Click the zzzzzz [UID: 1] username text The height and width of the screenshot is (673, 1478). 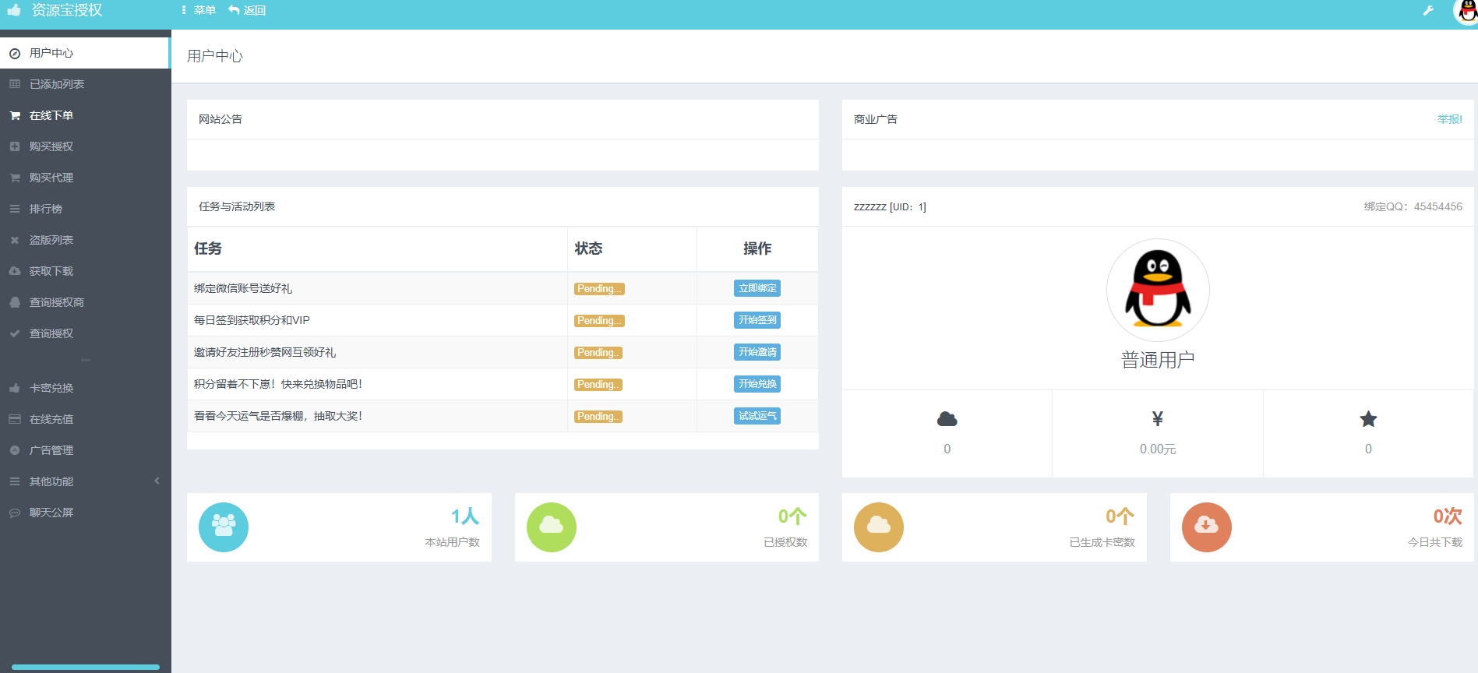pos(890,206)
